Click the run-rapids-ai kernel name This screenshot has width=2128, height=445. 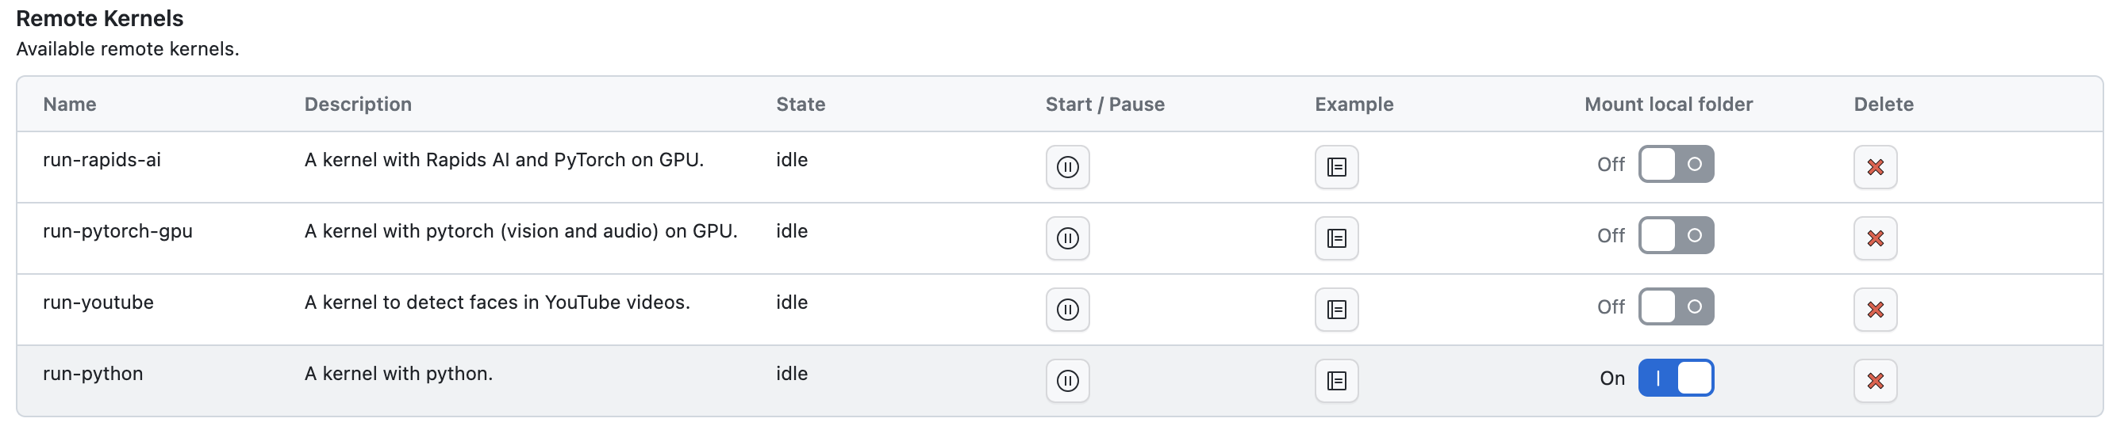[x=102, y=160]
